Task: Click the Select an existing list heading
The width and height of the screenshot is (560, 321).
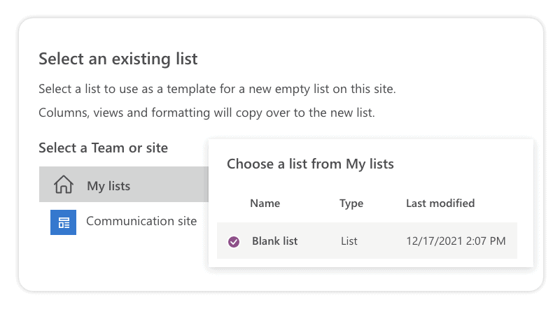Action: (118, 59)
